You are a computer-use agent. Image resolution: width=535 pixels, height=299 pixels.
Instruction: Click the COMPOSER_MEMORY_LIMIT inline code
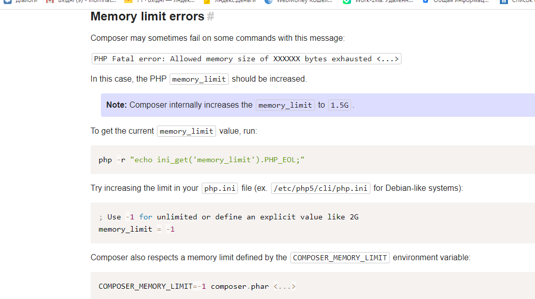pos(340,258)
